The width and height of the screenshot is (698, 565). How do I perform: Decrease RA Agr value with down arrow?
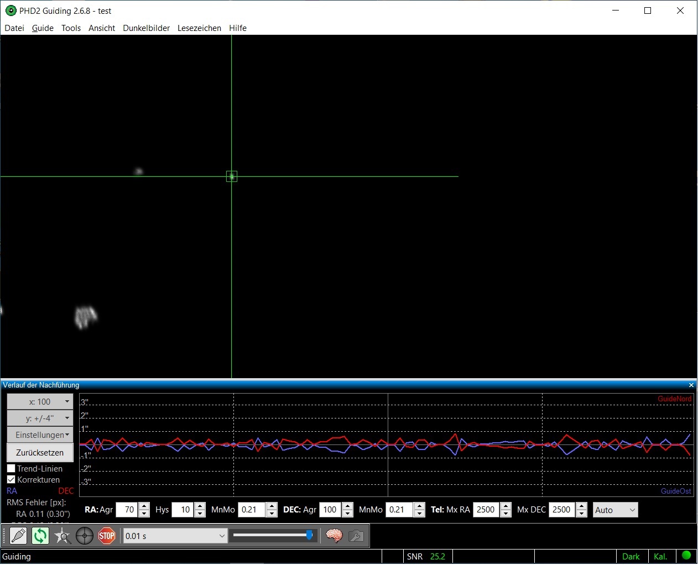pos(144,514)
